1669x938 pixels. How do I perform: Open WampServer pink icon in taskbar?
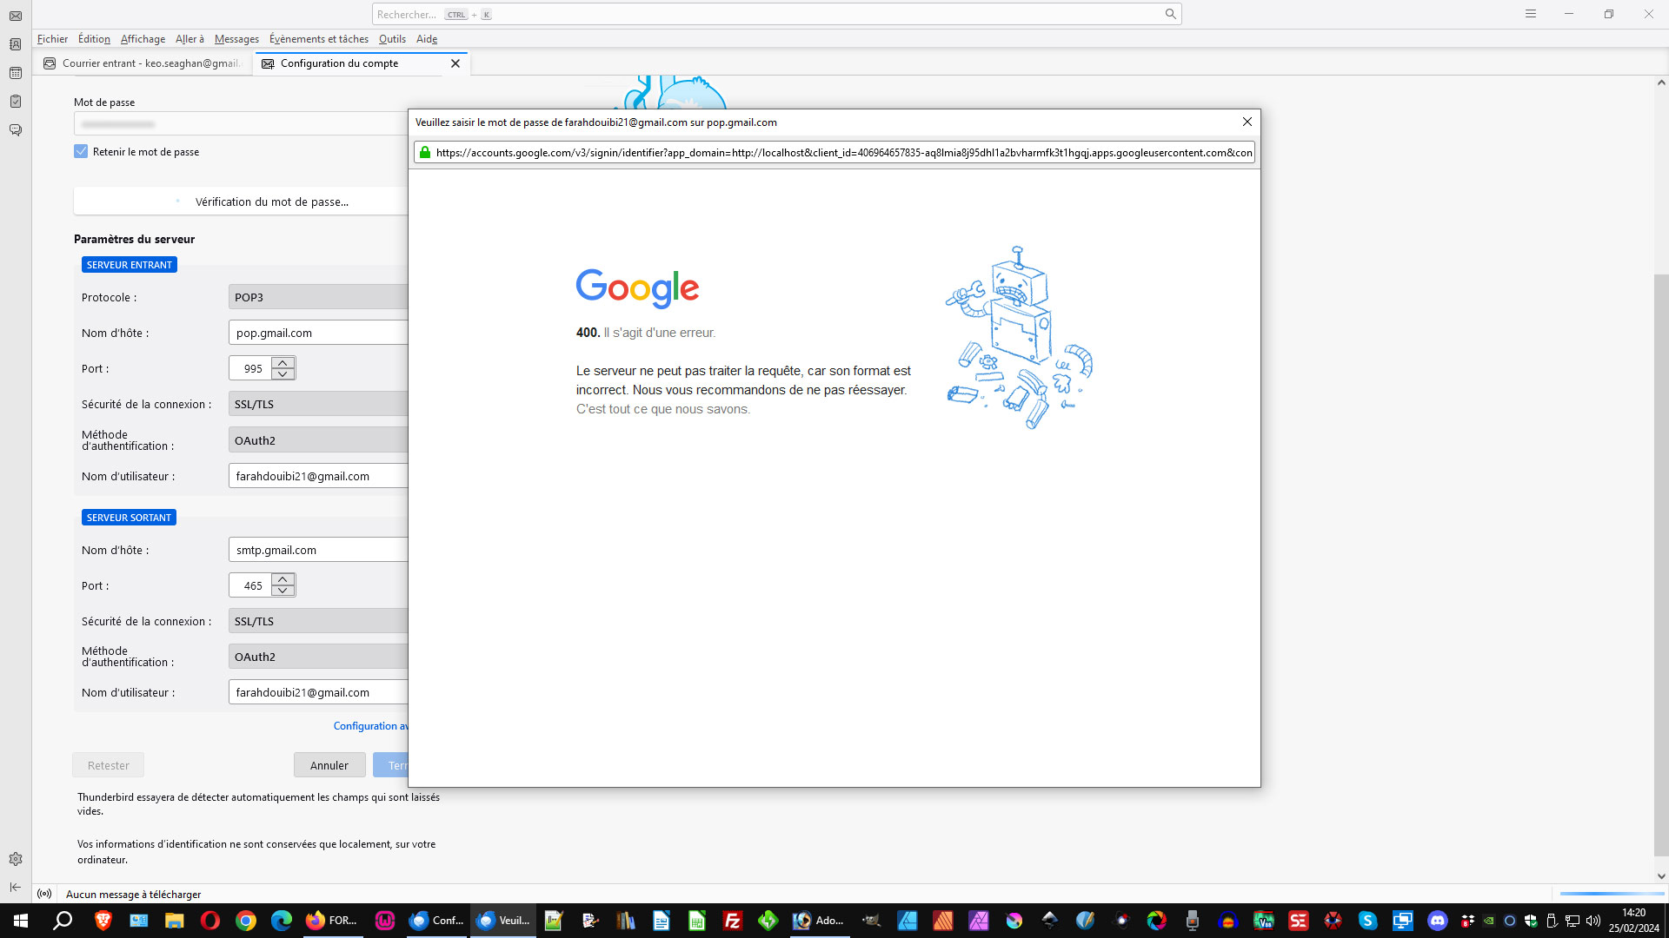(385, 921)
